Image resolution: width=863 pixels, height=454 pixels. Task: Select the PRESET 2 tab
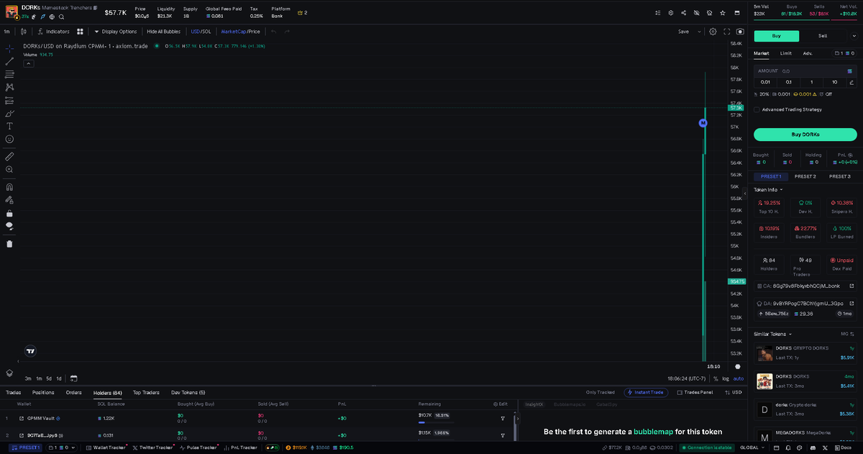point(805,176)
